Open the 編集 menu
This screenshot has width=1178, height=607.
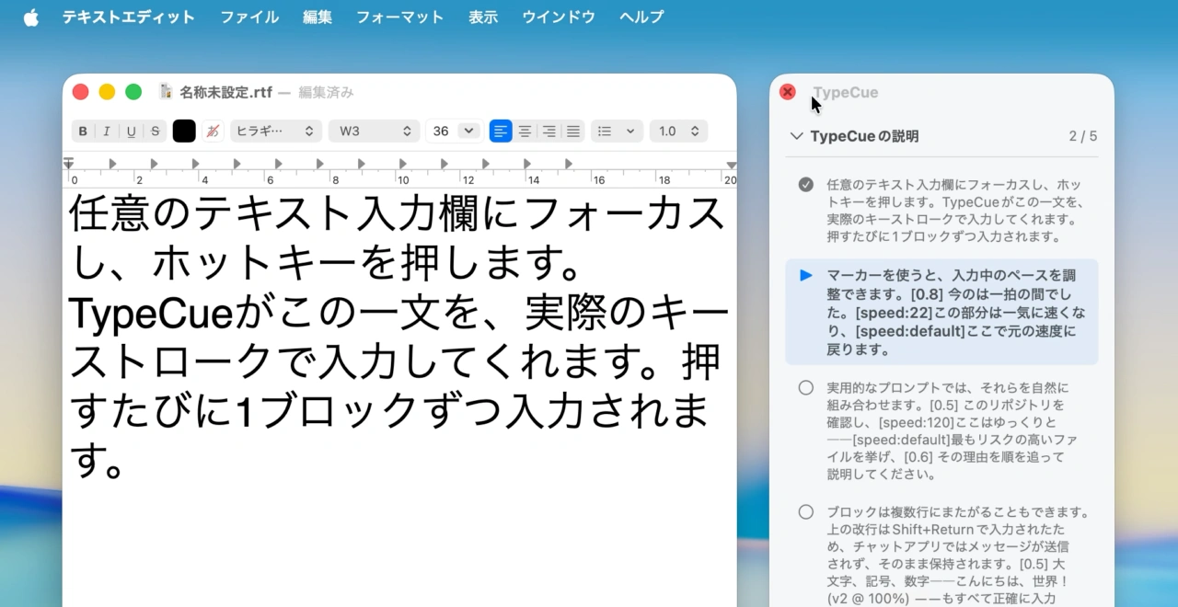coord(318,17)
